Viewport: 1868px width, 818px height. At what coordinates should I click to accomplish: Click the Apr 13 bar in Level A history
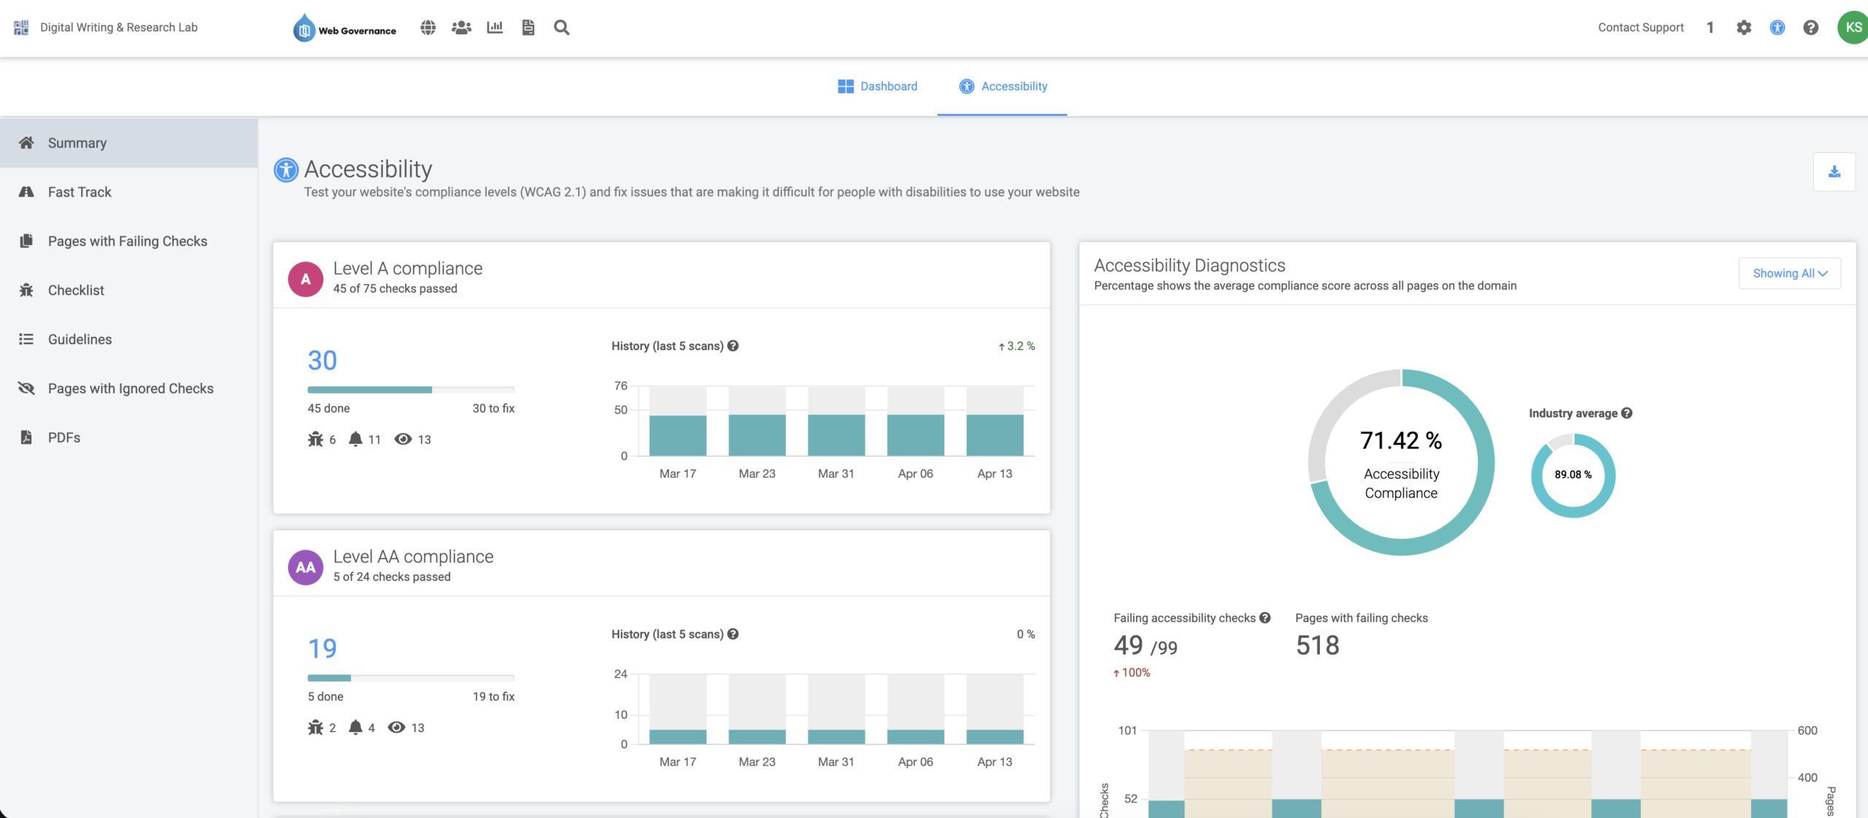tap(995, 435)
